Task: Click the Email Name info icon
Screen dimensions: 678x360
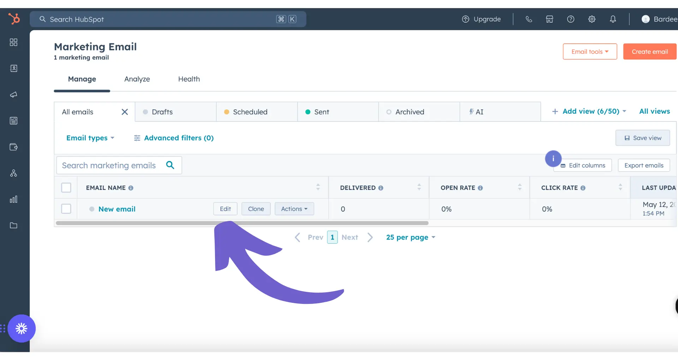Action: pyautogui.click(x=131, y=188)
